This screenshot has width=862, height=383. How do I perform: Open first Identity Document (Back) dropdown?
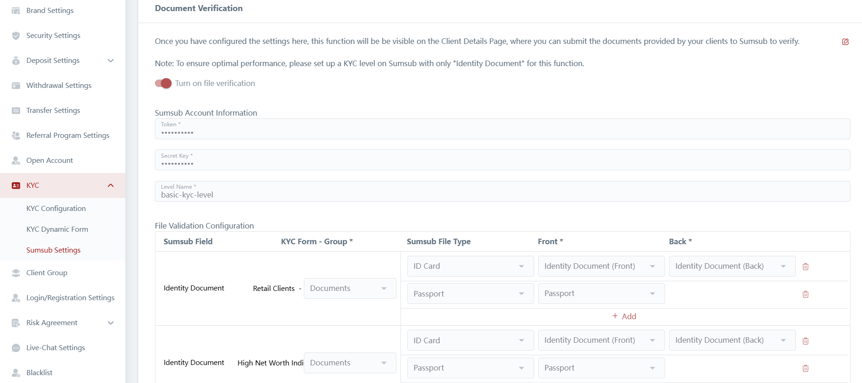[732, 266]
